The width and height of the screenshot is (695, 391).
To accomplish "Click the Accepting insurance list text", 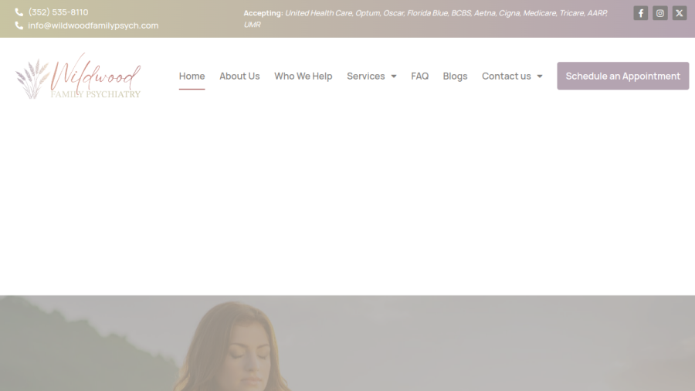I will (425, 19).
